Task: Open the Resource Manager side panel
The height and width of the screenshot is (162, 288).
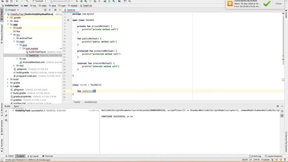Action: [x=2, y=34]
